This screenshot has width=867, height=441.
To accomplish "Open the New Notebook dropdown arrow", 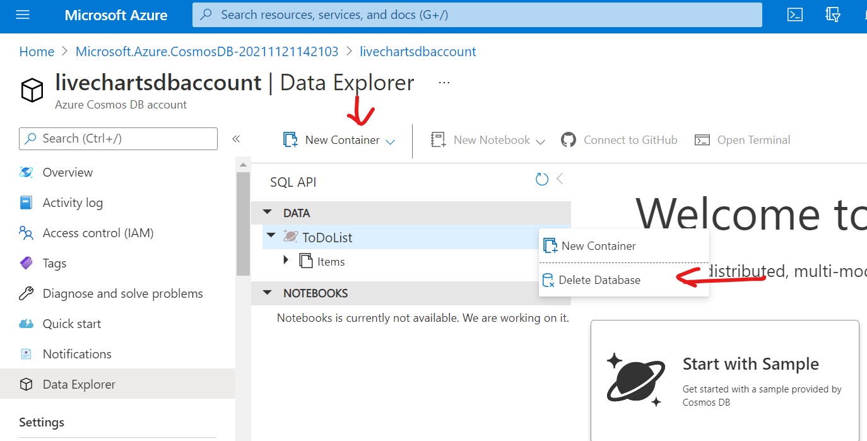I will 540,141.
